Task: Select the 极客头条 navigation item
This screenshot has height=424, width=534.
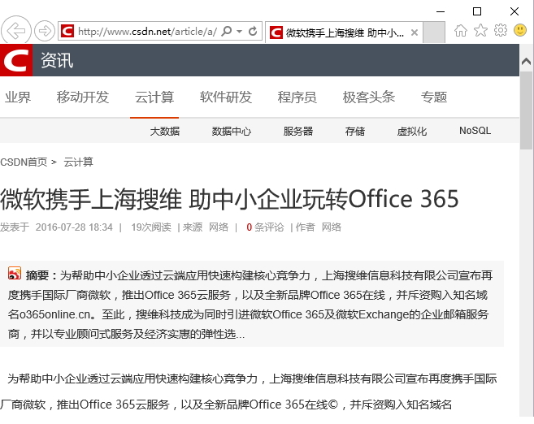Action: (368, 97)
